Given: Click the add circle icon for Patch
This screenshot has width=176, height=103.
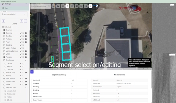Looking at the screenshot, I should coord(26,42).
